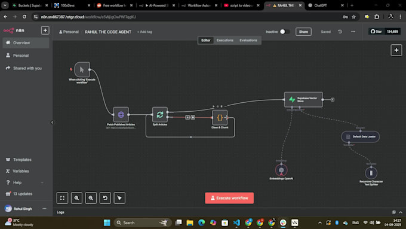Open Shared with you section
The image size is (406, 229).
(x=26, y=68)
